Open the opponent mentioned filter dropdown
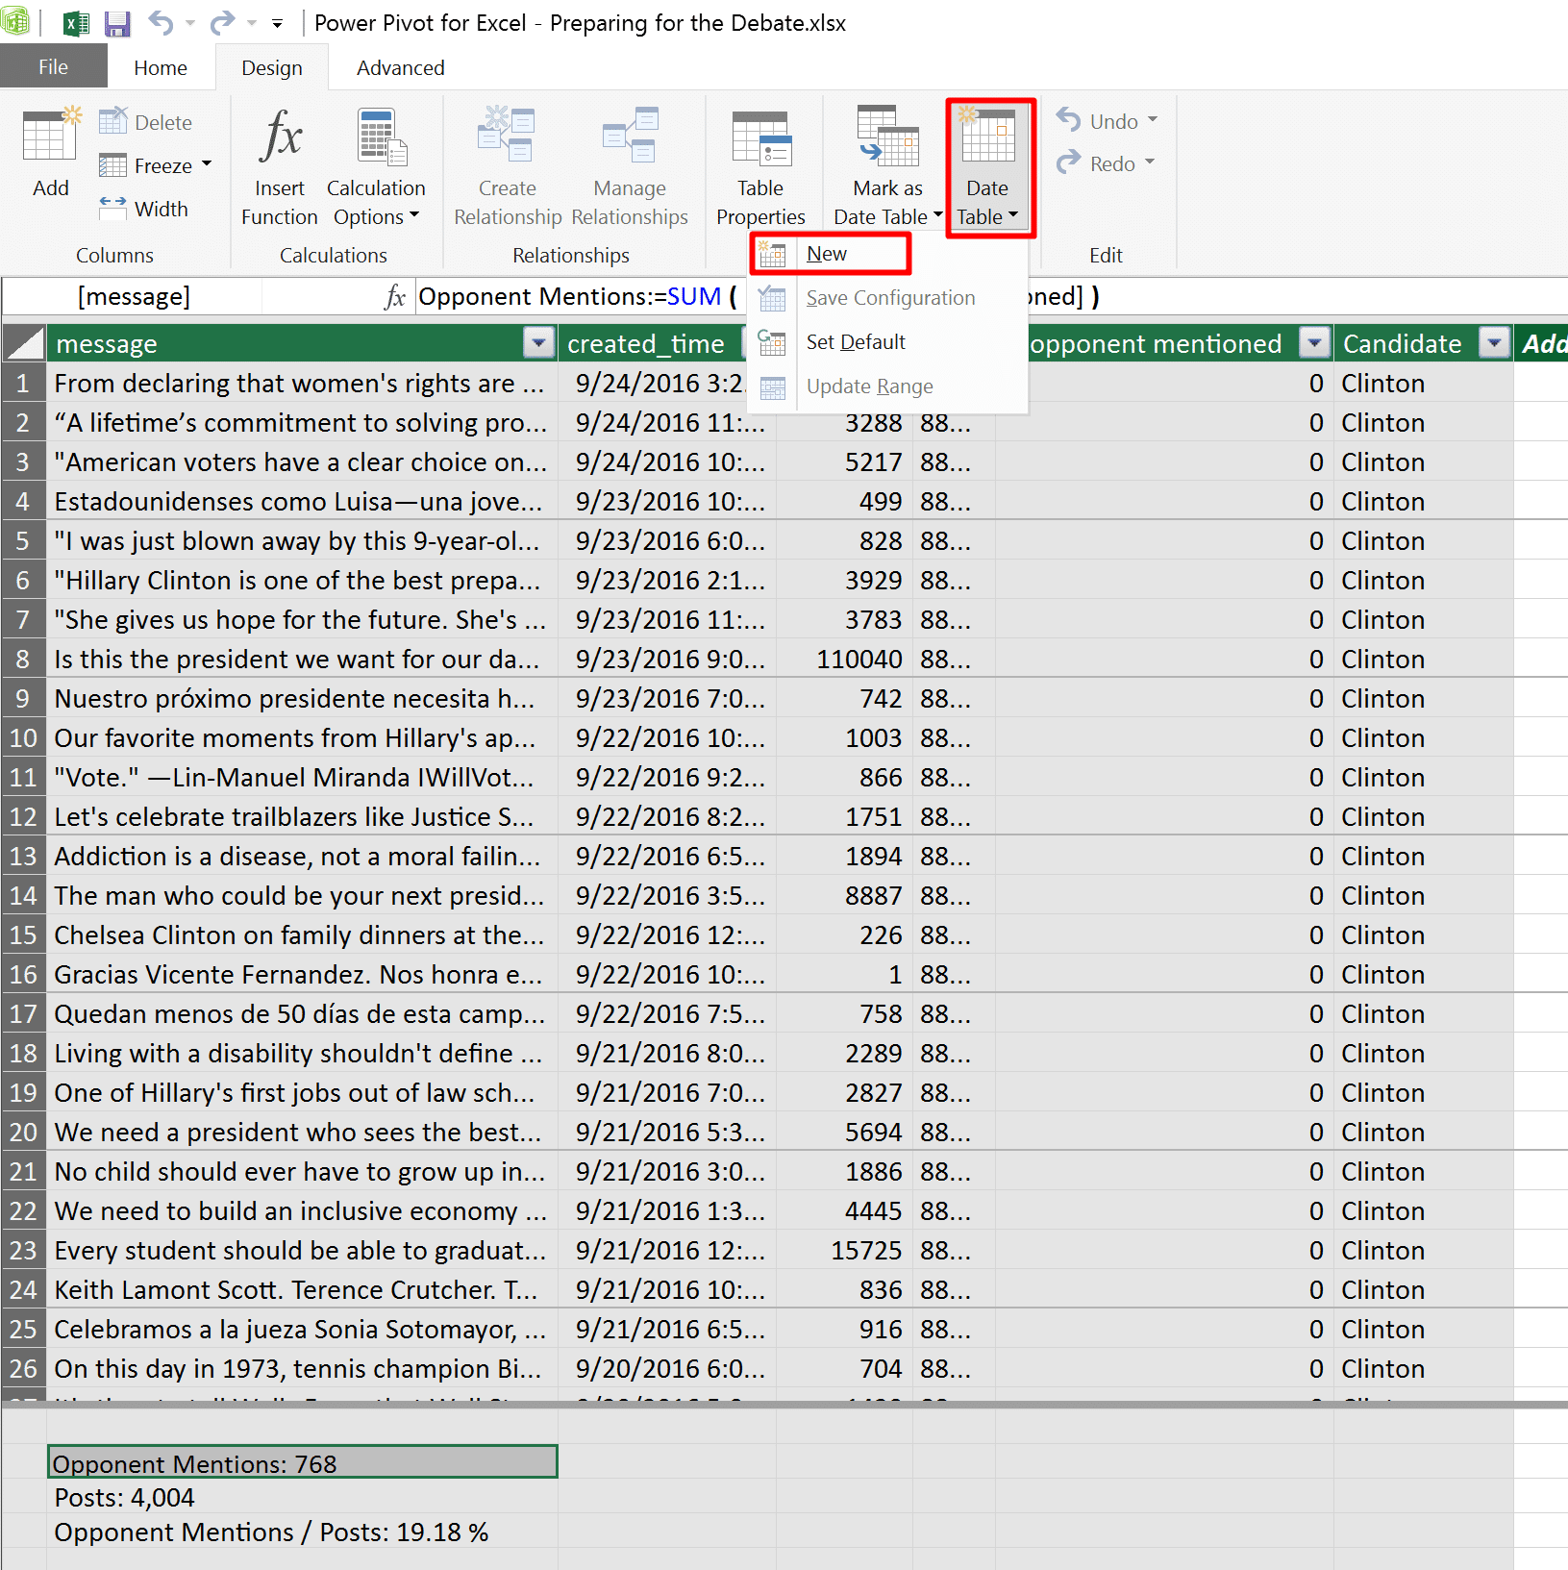1568x1570 pixels. (1313, 342)
